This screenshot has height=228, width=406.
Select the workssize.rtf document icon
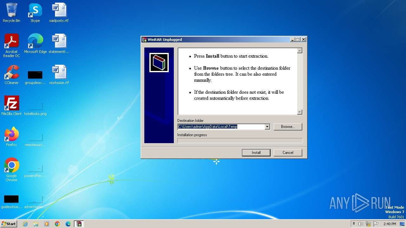pos(59,75)
